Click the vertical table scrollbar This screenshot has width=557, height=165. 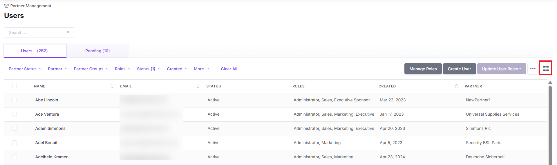(550, 125)
